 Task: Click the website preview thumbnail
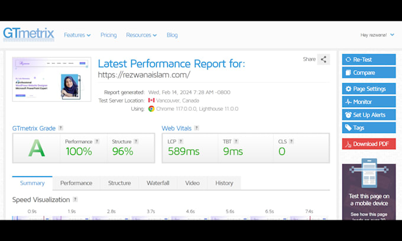click(x=51, y=79)
